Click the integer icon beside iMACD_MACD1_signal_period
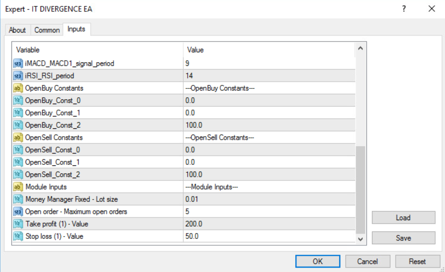The image size is (445, 272). [18, 63]
